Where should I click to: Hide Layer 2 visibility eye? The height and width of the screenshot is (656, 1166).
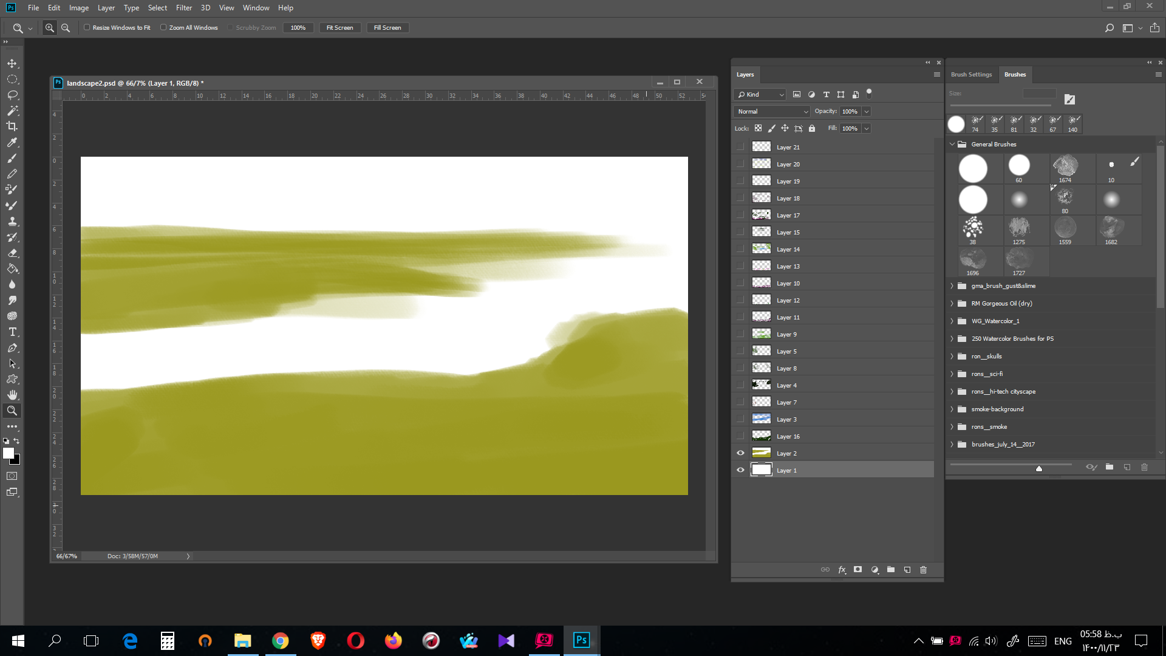pyautogui.click(x=740, y=453)
